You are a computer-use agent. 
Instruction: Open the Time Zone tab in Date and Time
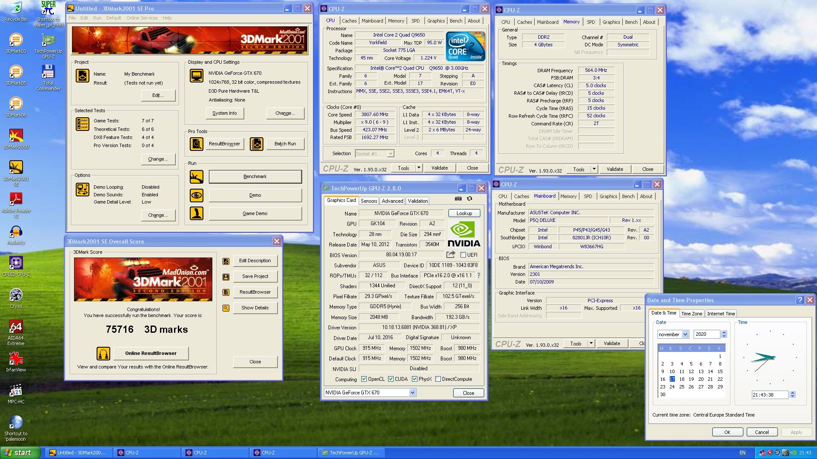coord(691,314)
